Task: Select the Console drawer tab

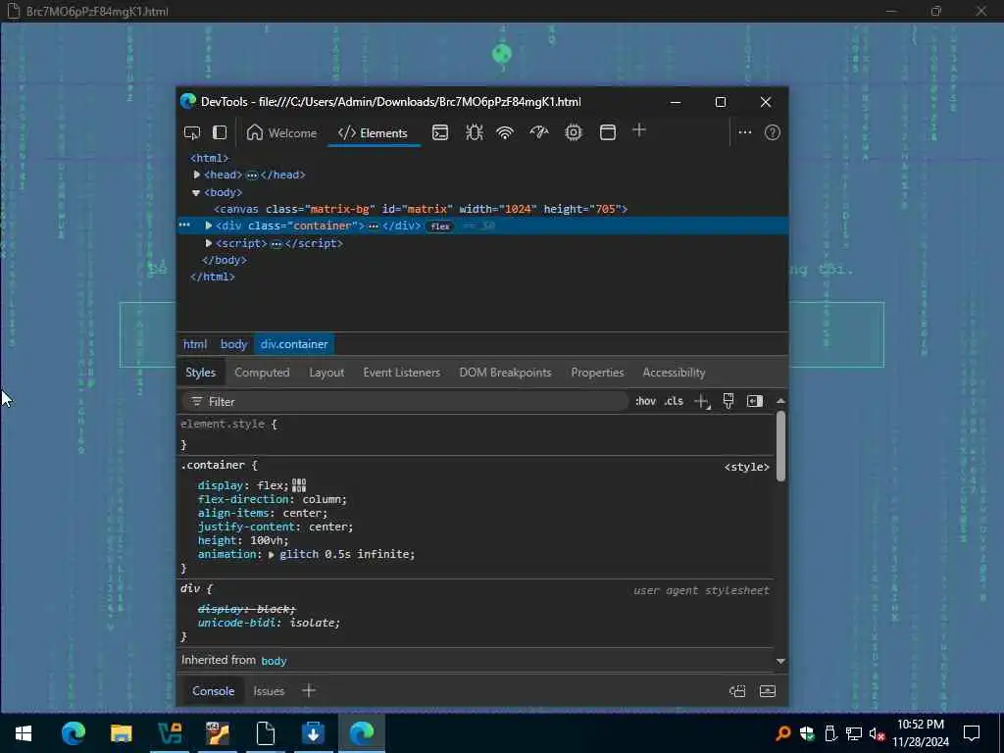Action: pos(213,691)
